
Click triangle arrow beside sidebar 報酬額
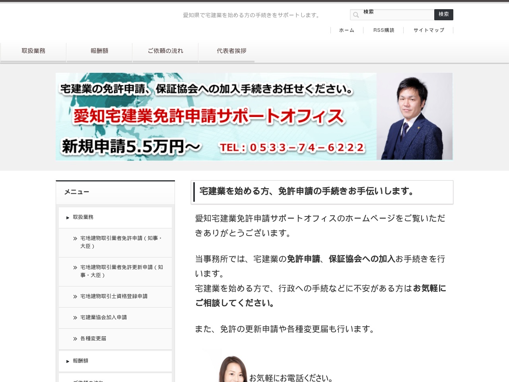[68, 361]
